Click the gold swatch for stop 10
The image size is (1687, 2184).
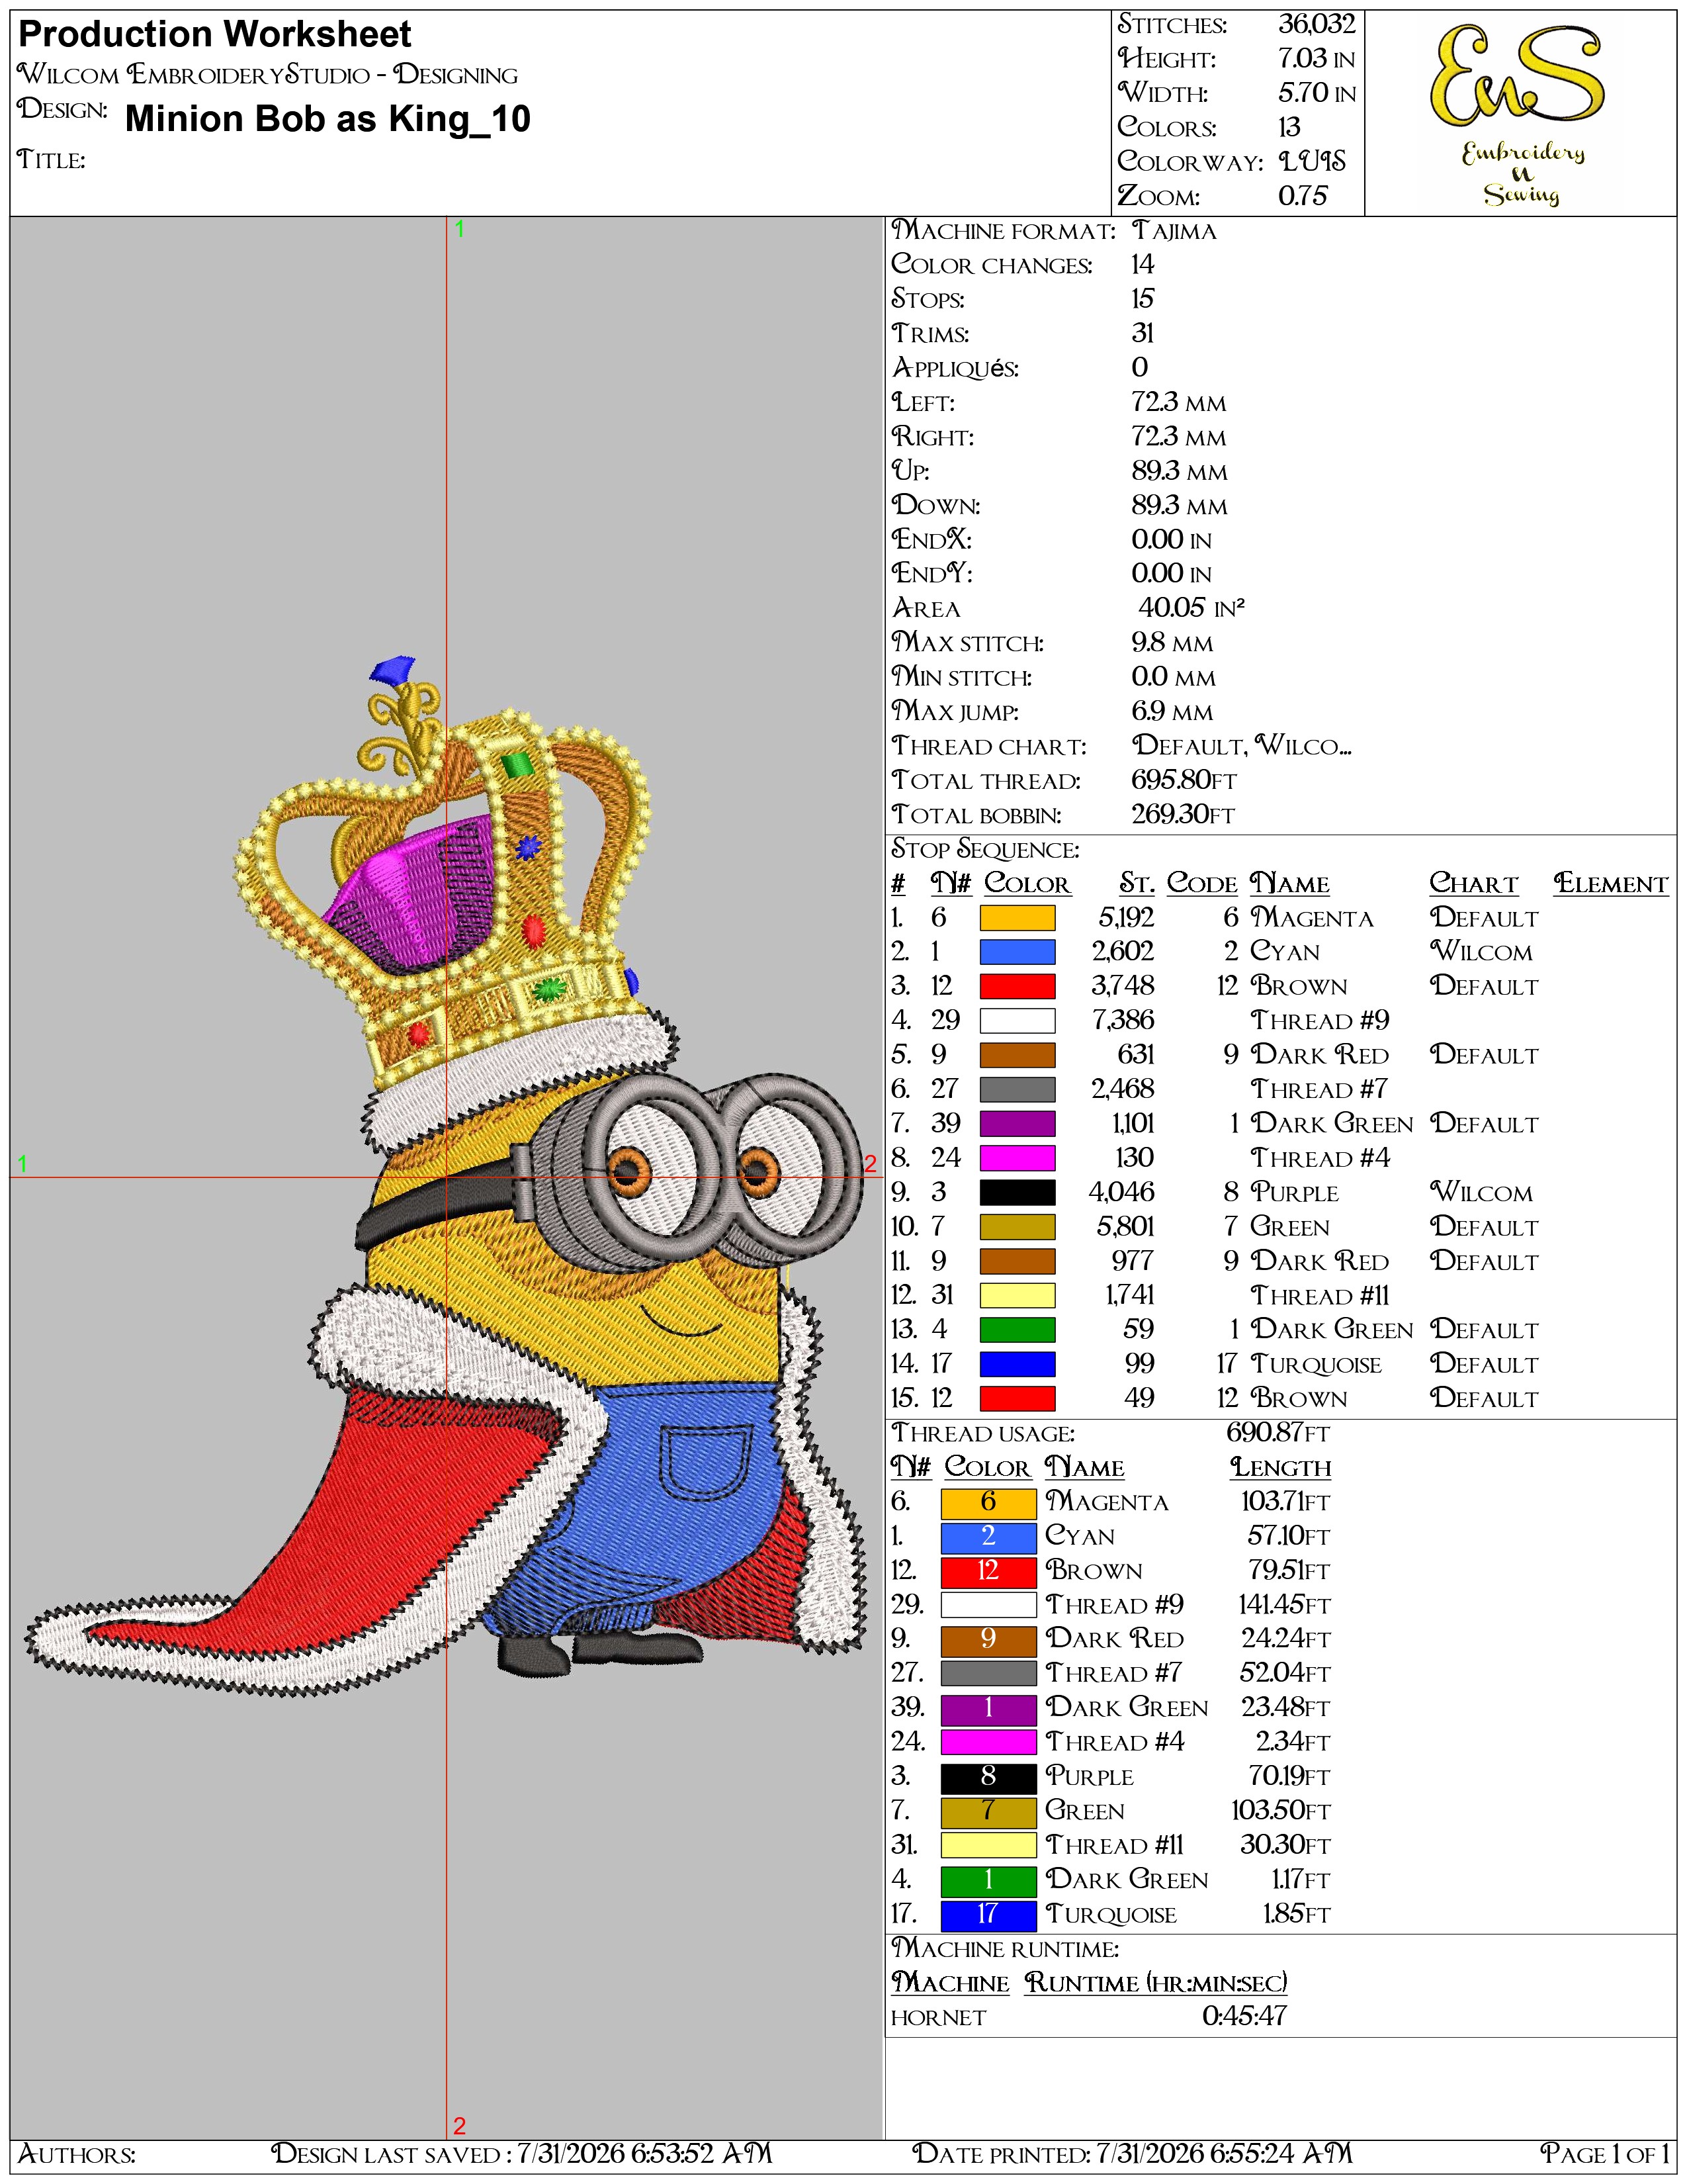tap(1016, 1227)
